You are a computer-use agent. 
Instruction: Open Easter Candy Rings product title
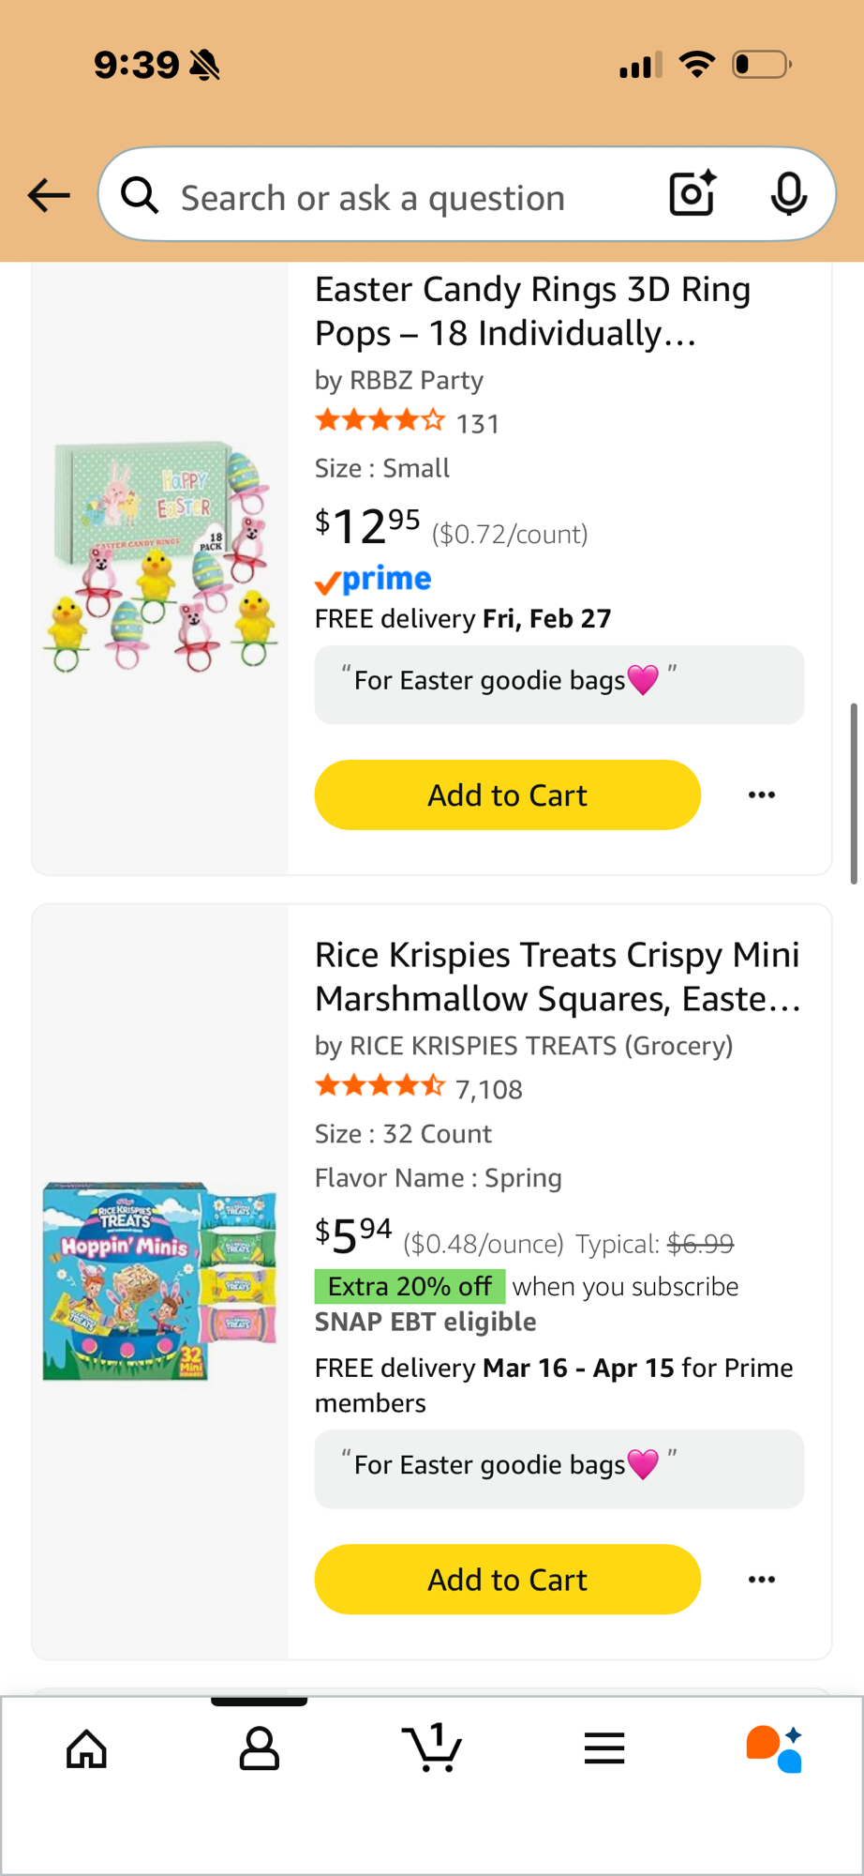click(532, 311)
